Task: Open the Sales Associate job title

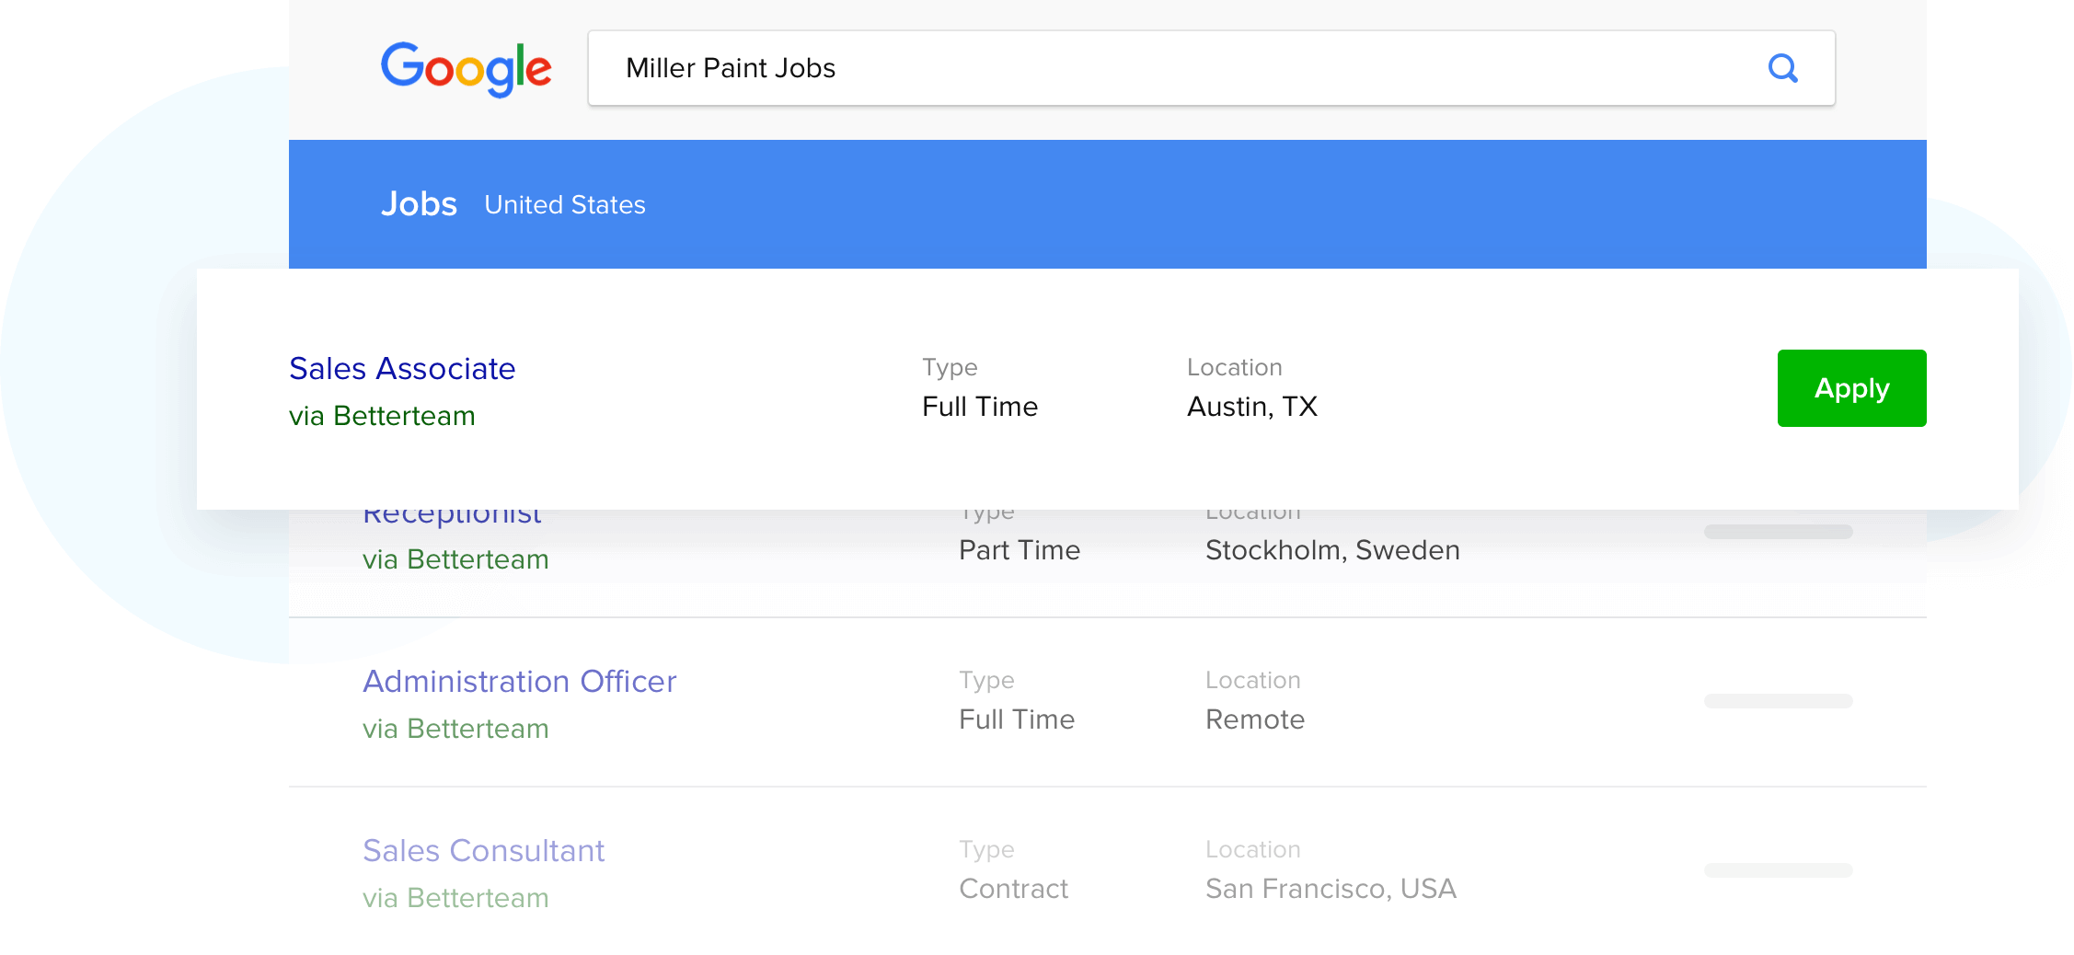Action: (x=402, y=368)
